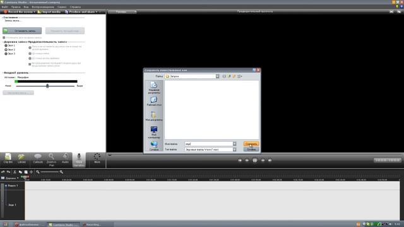Open the Справка menu
The width and height of the screenshot is (404, 227).
pos(75,7)
